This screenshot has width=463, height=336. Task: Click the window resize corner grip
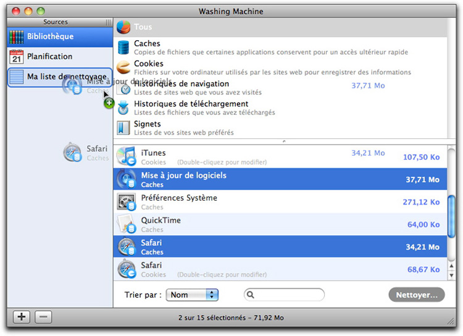[x=451, y=321]
